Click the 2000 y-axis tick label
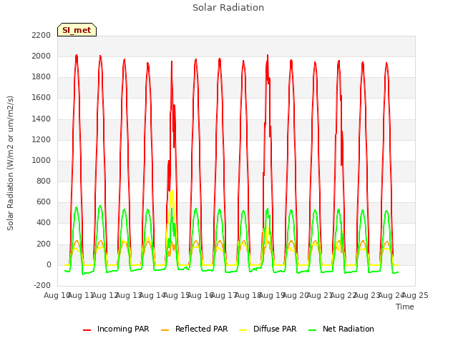This screenshot has height=343, width=458. (42, 56)
